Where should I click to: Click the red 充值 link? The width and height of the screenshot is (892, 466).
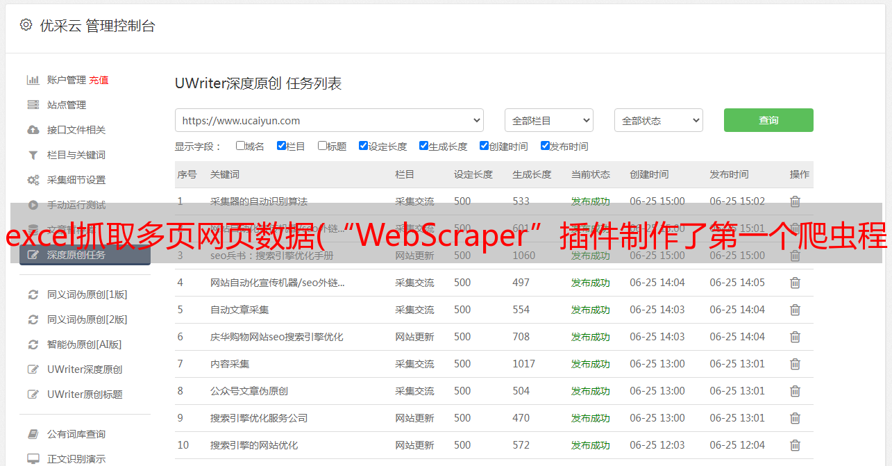coord(99,80)
